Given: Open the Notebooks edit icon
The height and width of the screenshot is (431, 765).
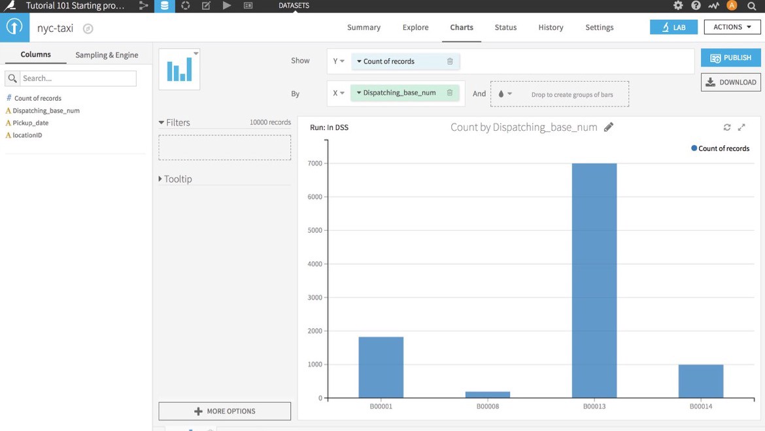Looking at the screenshot, I should (206, 6).
